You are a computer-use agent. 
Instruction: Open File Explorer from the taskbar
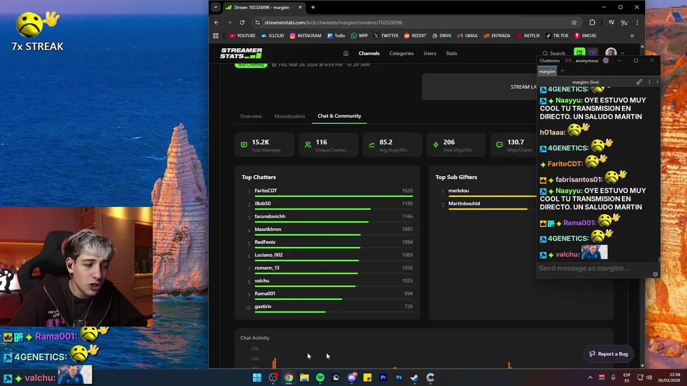click(304, 377)
